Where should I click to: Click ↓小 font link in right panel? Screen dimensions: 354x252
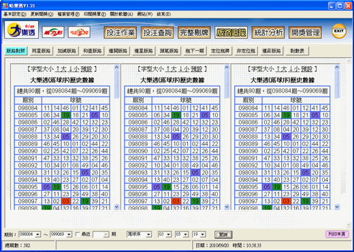point(294,69)
